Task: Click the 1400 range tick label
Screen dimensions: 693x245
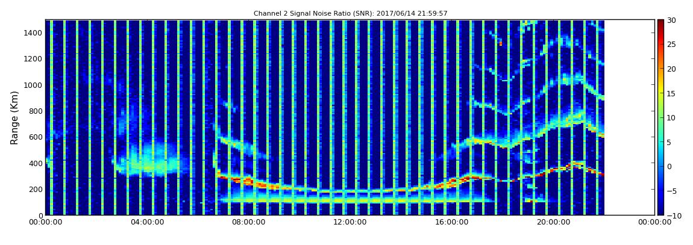Action: [34, 33]
